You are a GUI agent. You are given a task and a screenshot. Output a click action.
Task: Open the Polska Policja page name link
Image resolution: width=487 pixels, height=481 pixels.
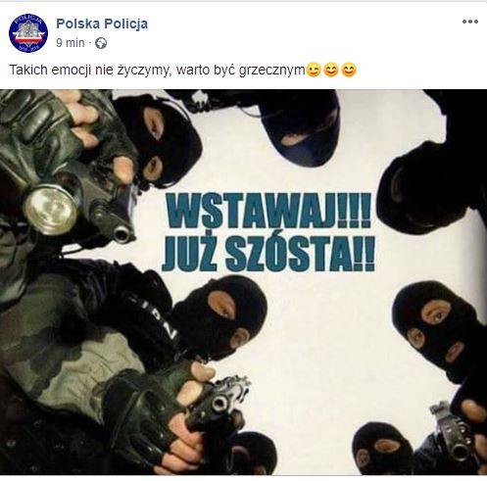click(x=102, y=24)
